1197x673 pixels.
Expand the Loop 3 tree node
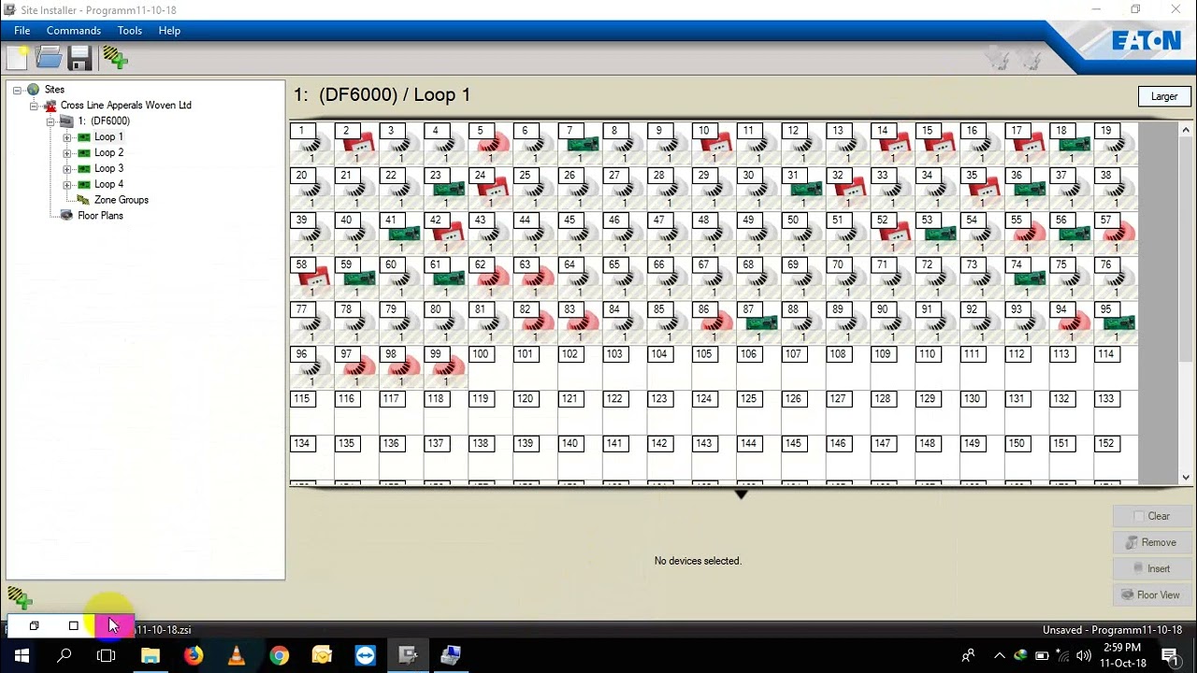coord(66,169)
